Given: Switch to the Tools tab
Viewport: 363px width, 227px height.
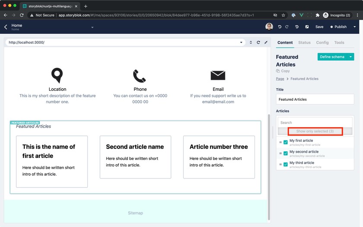Looking at the screenshot, I should [339, 43].
